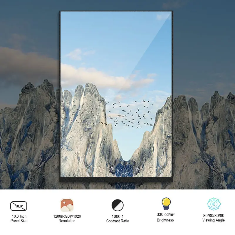Click the black-white contrast ratio icon
Image resolution: width=235 pixels, height=235 pixels.
[x=117, y=205]
